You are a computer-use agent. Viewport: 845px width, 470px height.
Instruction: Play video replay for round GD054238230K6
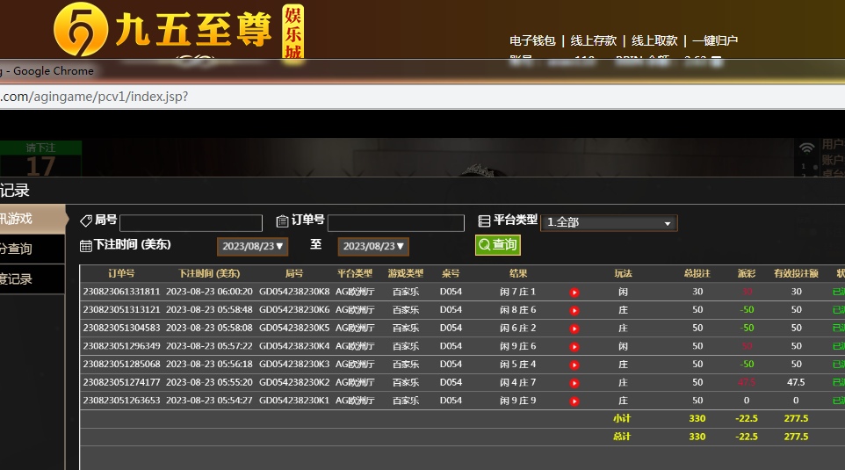[x=574, y=310]
